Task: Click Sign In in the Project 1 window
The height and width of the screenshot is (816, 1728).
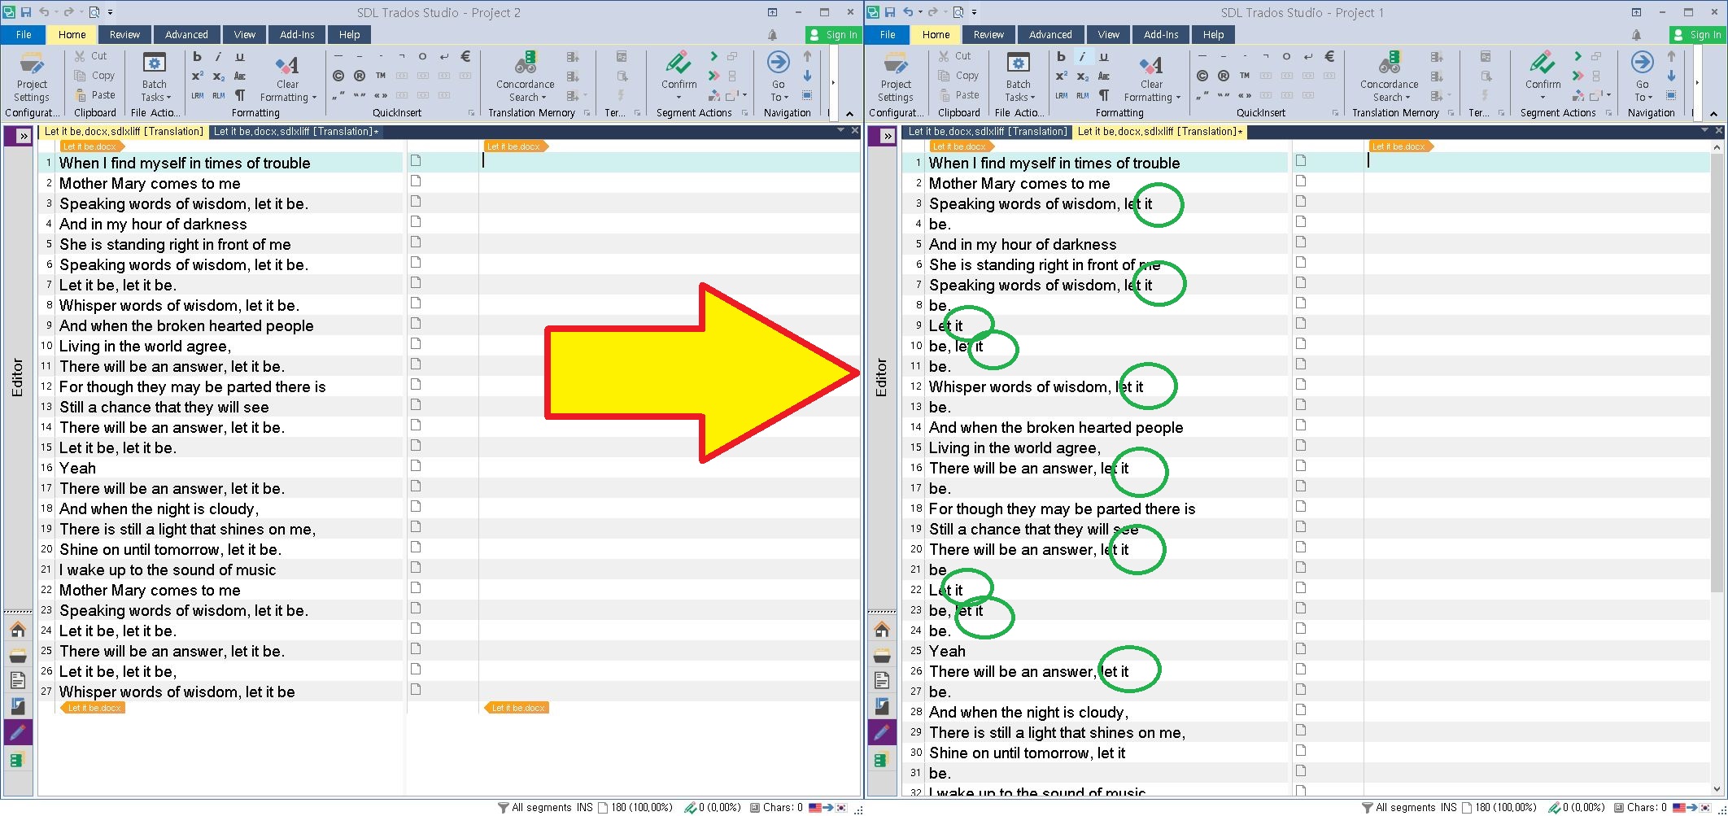Action: pyautogui.click(x=1697, y=35)
